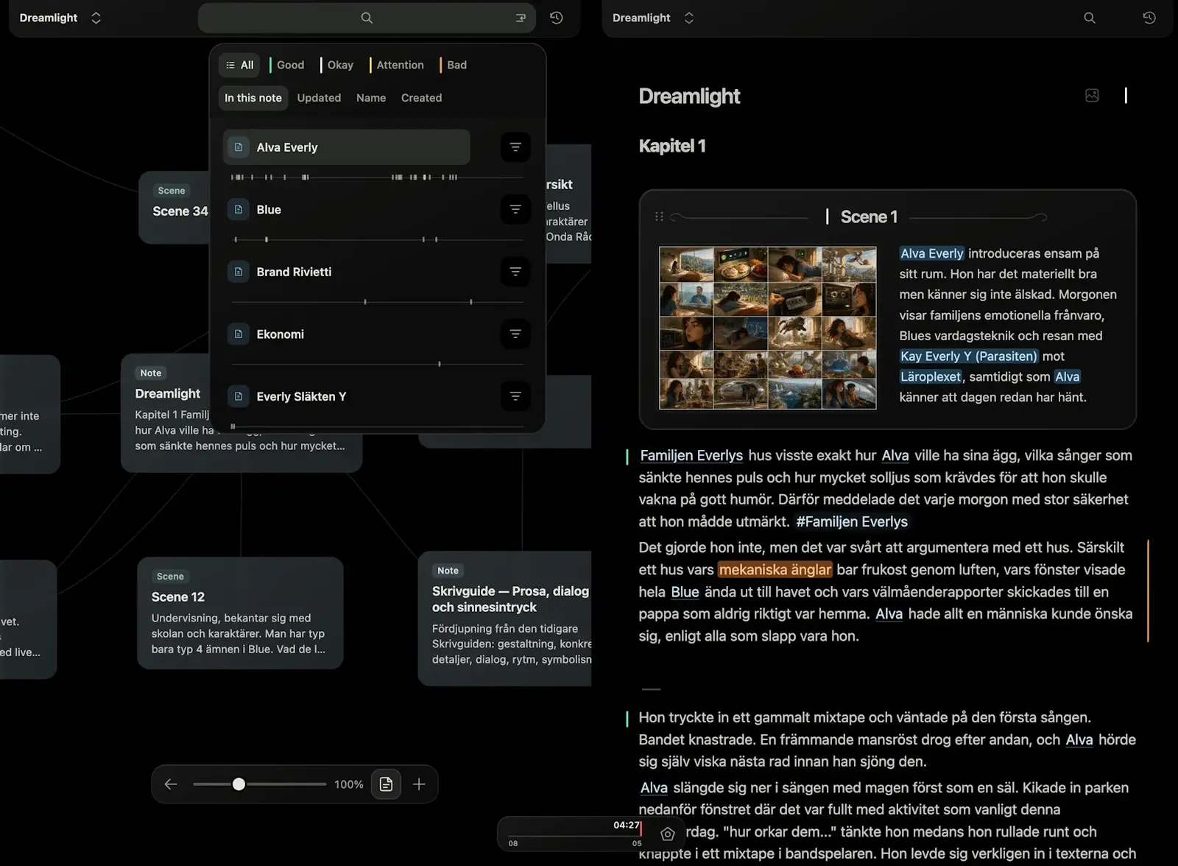
Task: Open the Läroplexet link
Action: pos(931,377)
